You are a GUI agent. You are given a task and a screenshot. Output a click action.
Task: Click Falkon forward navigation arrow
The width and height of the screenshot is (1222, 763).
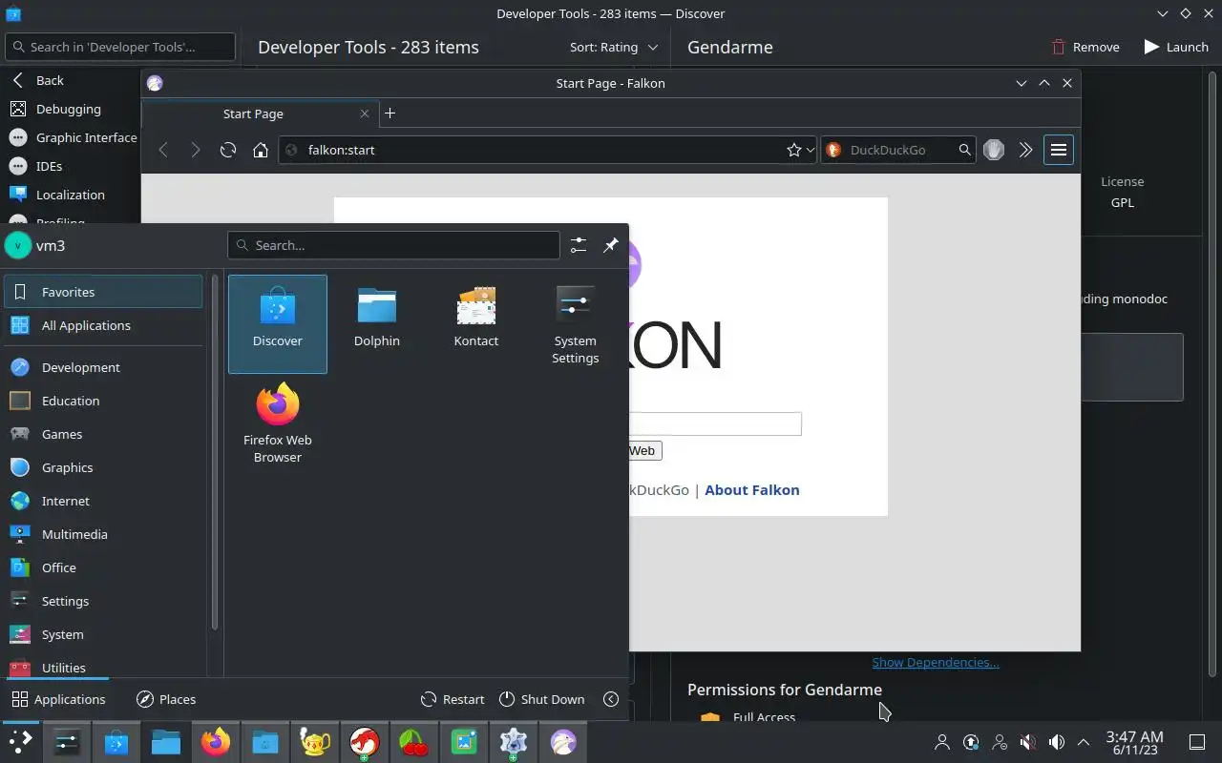pos(196,150)
